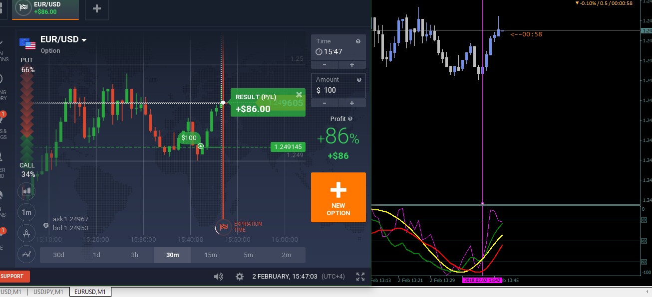Click the (UTC+4) timezone label
652x297 pixels.
click(333, 277)
